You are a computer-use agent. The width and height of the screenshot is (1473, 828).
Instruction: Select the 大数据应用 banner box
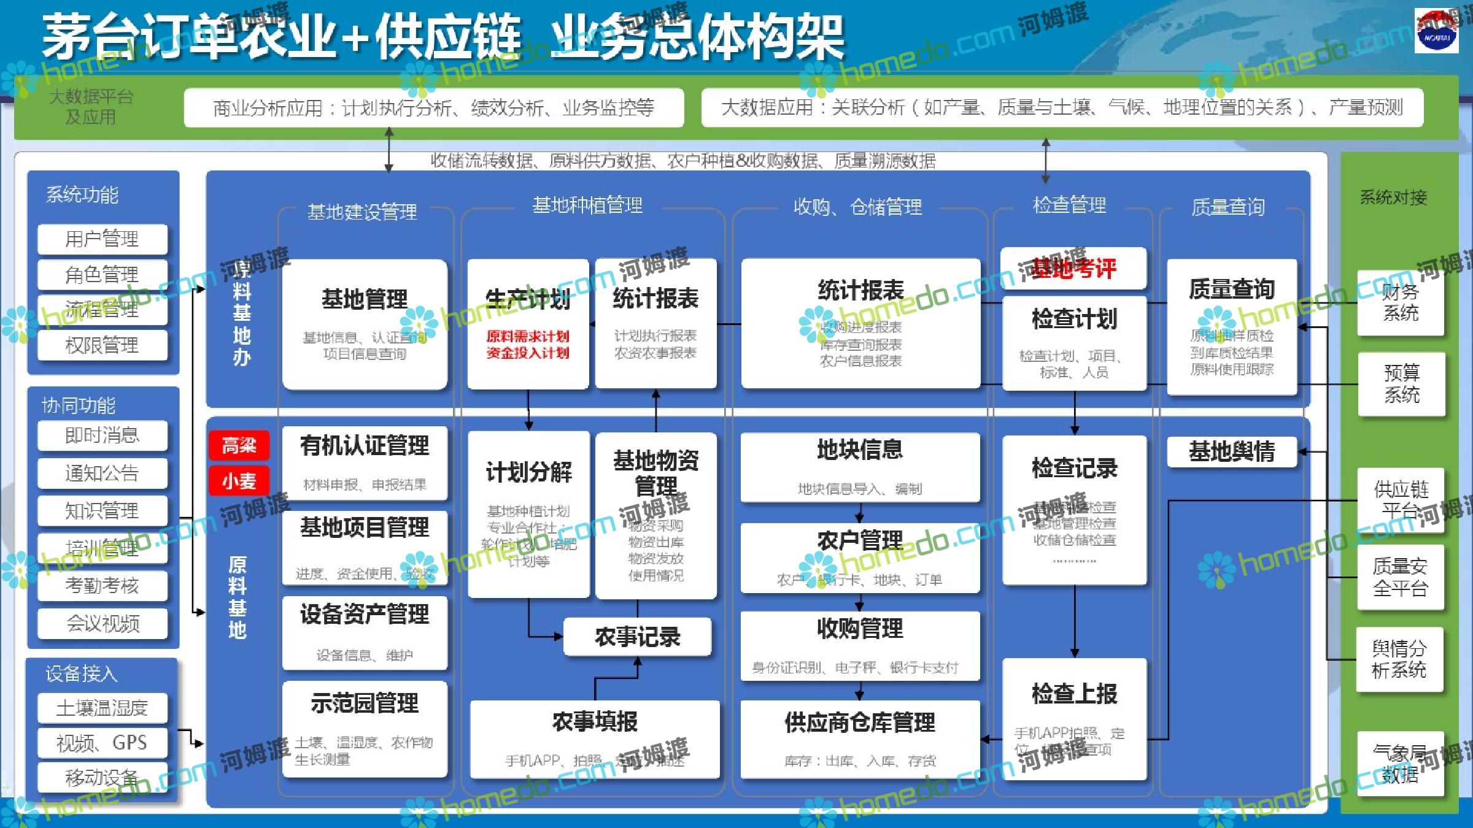1062,108
